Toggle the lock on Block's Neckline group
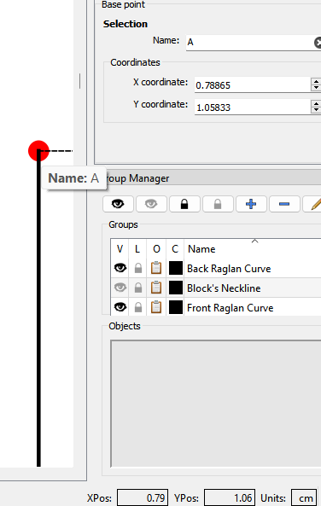Screen dimensions: 321x506 (138, 288)
